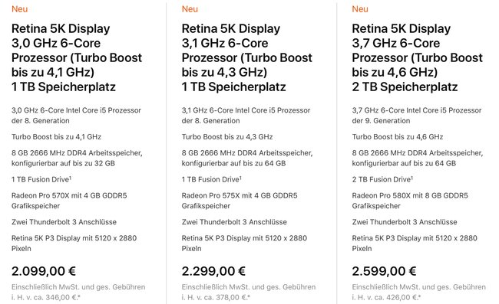Click memory line configurable up to 32 GB
The width and height of the screenshot is (499, 304).
(x=77, y=158)
